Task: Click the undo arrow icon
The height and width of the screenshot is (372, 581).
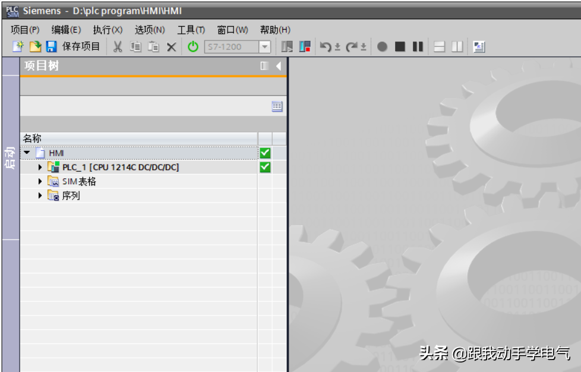Action: (x=326, y=46)
